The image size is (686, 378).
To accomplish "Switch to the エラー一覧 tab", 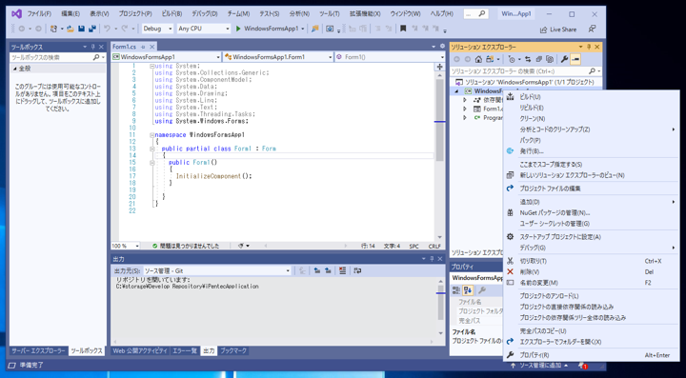I will [x=185, y=351].
